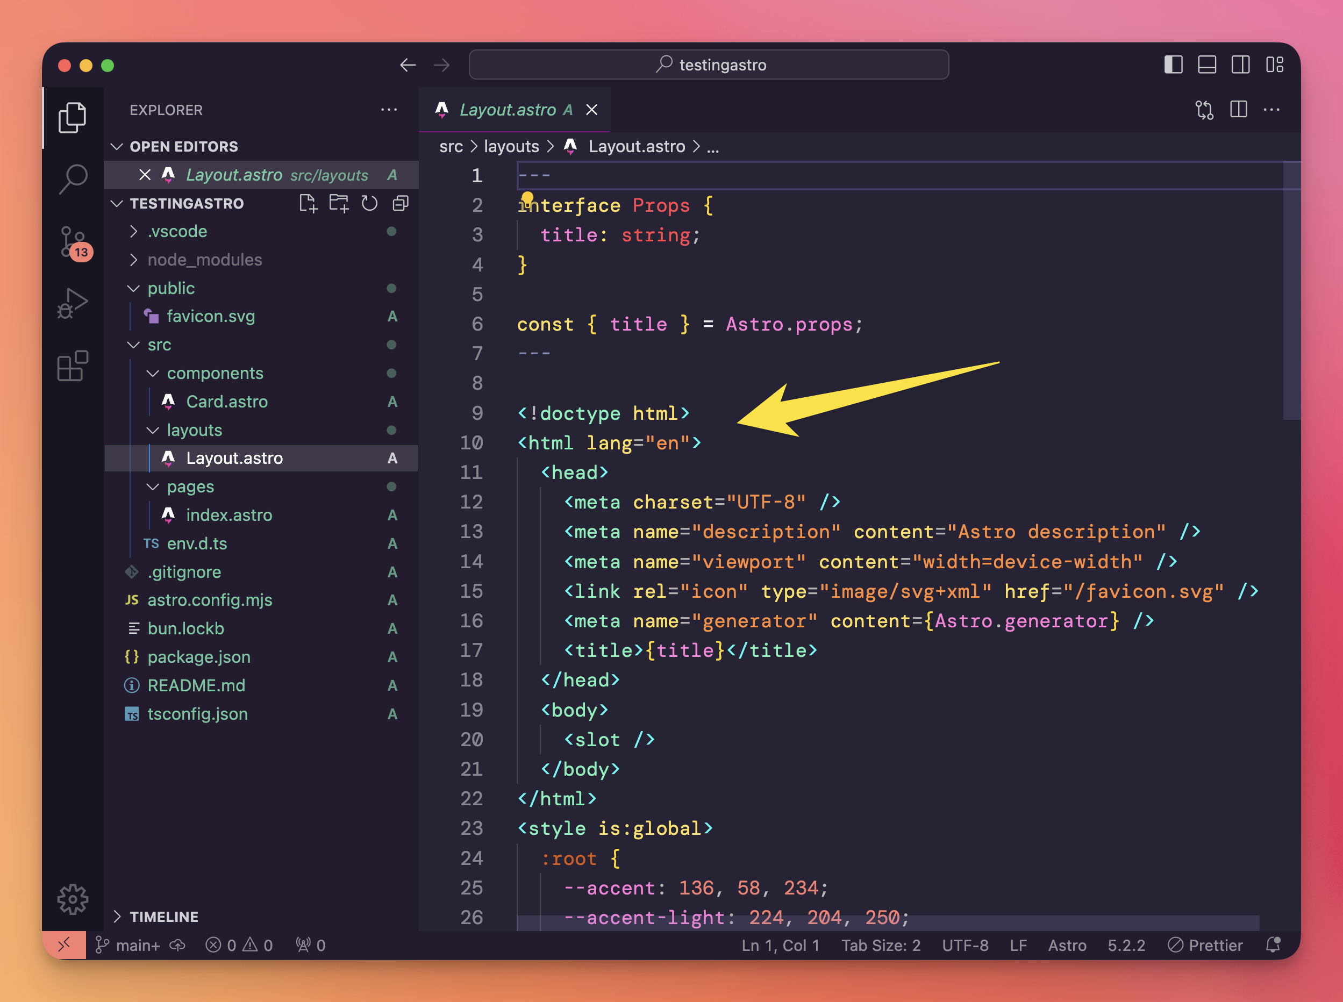Screen dimensions: 1343x1002
Task: Toggle the primary side bar layout button
Action: pos(1173,65)
